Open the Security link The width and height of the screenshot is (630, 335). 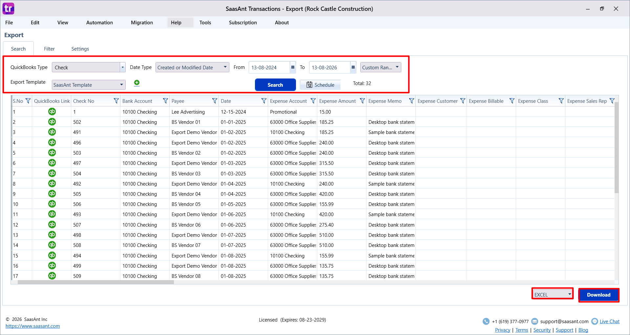click(x=542, y=330)
